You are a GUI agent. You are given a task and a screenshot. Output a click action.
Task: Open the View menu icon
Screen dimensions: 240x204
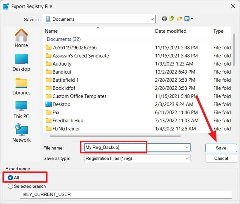(189, 19)
